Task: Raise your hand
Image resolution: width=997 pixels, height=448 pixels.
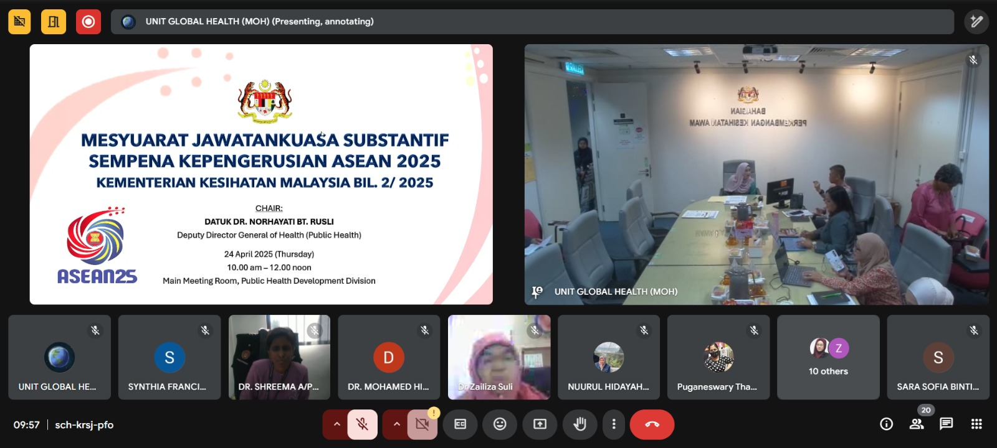Action: [x=580, y=424]
